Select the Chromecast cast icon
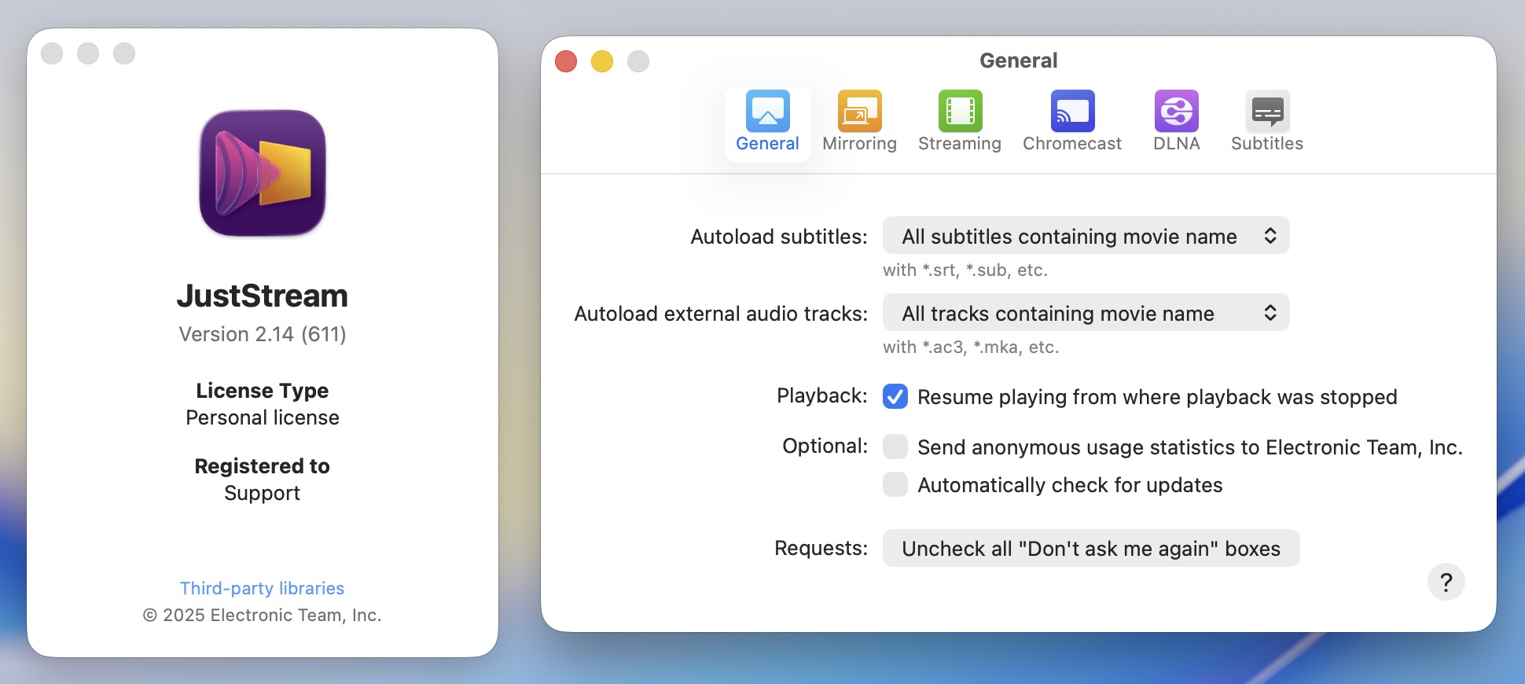The image size is (1525, 684). pyautogui.click(x=1072, y=112)
